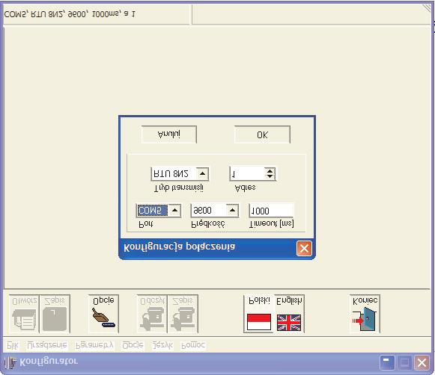Expand the Tryb transmisji dropdown showing RTU 8N2
The height and width of the screenshot is (375, 435).
(x=202, y=174)
